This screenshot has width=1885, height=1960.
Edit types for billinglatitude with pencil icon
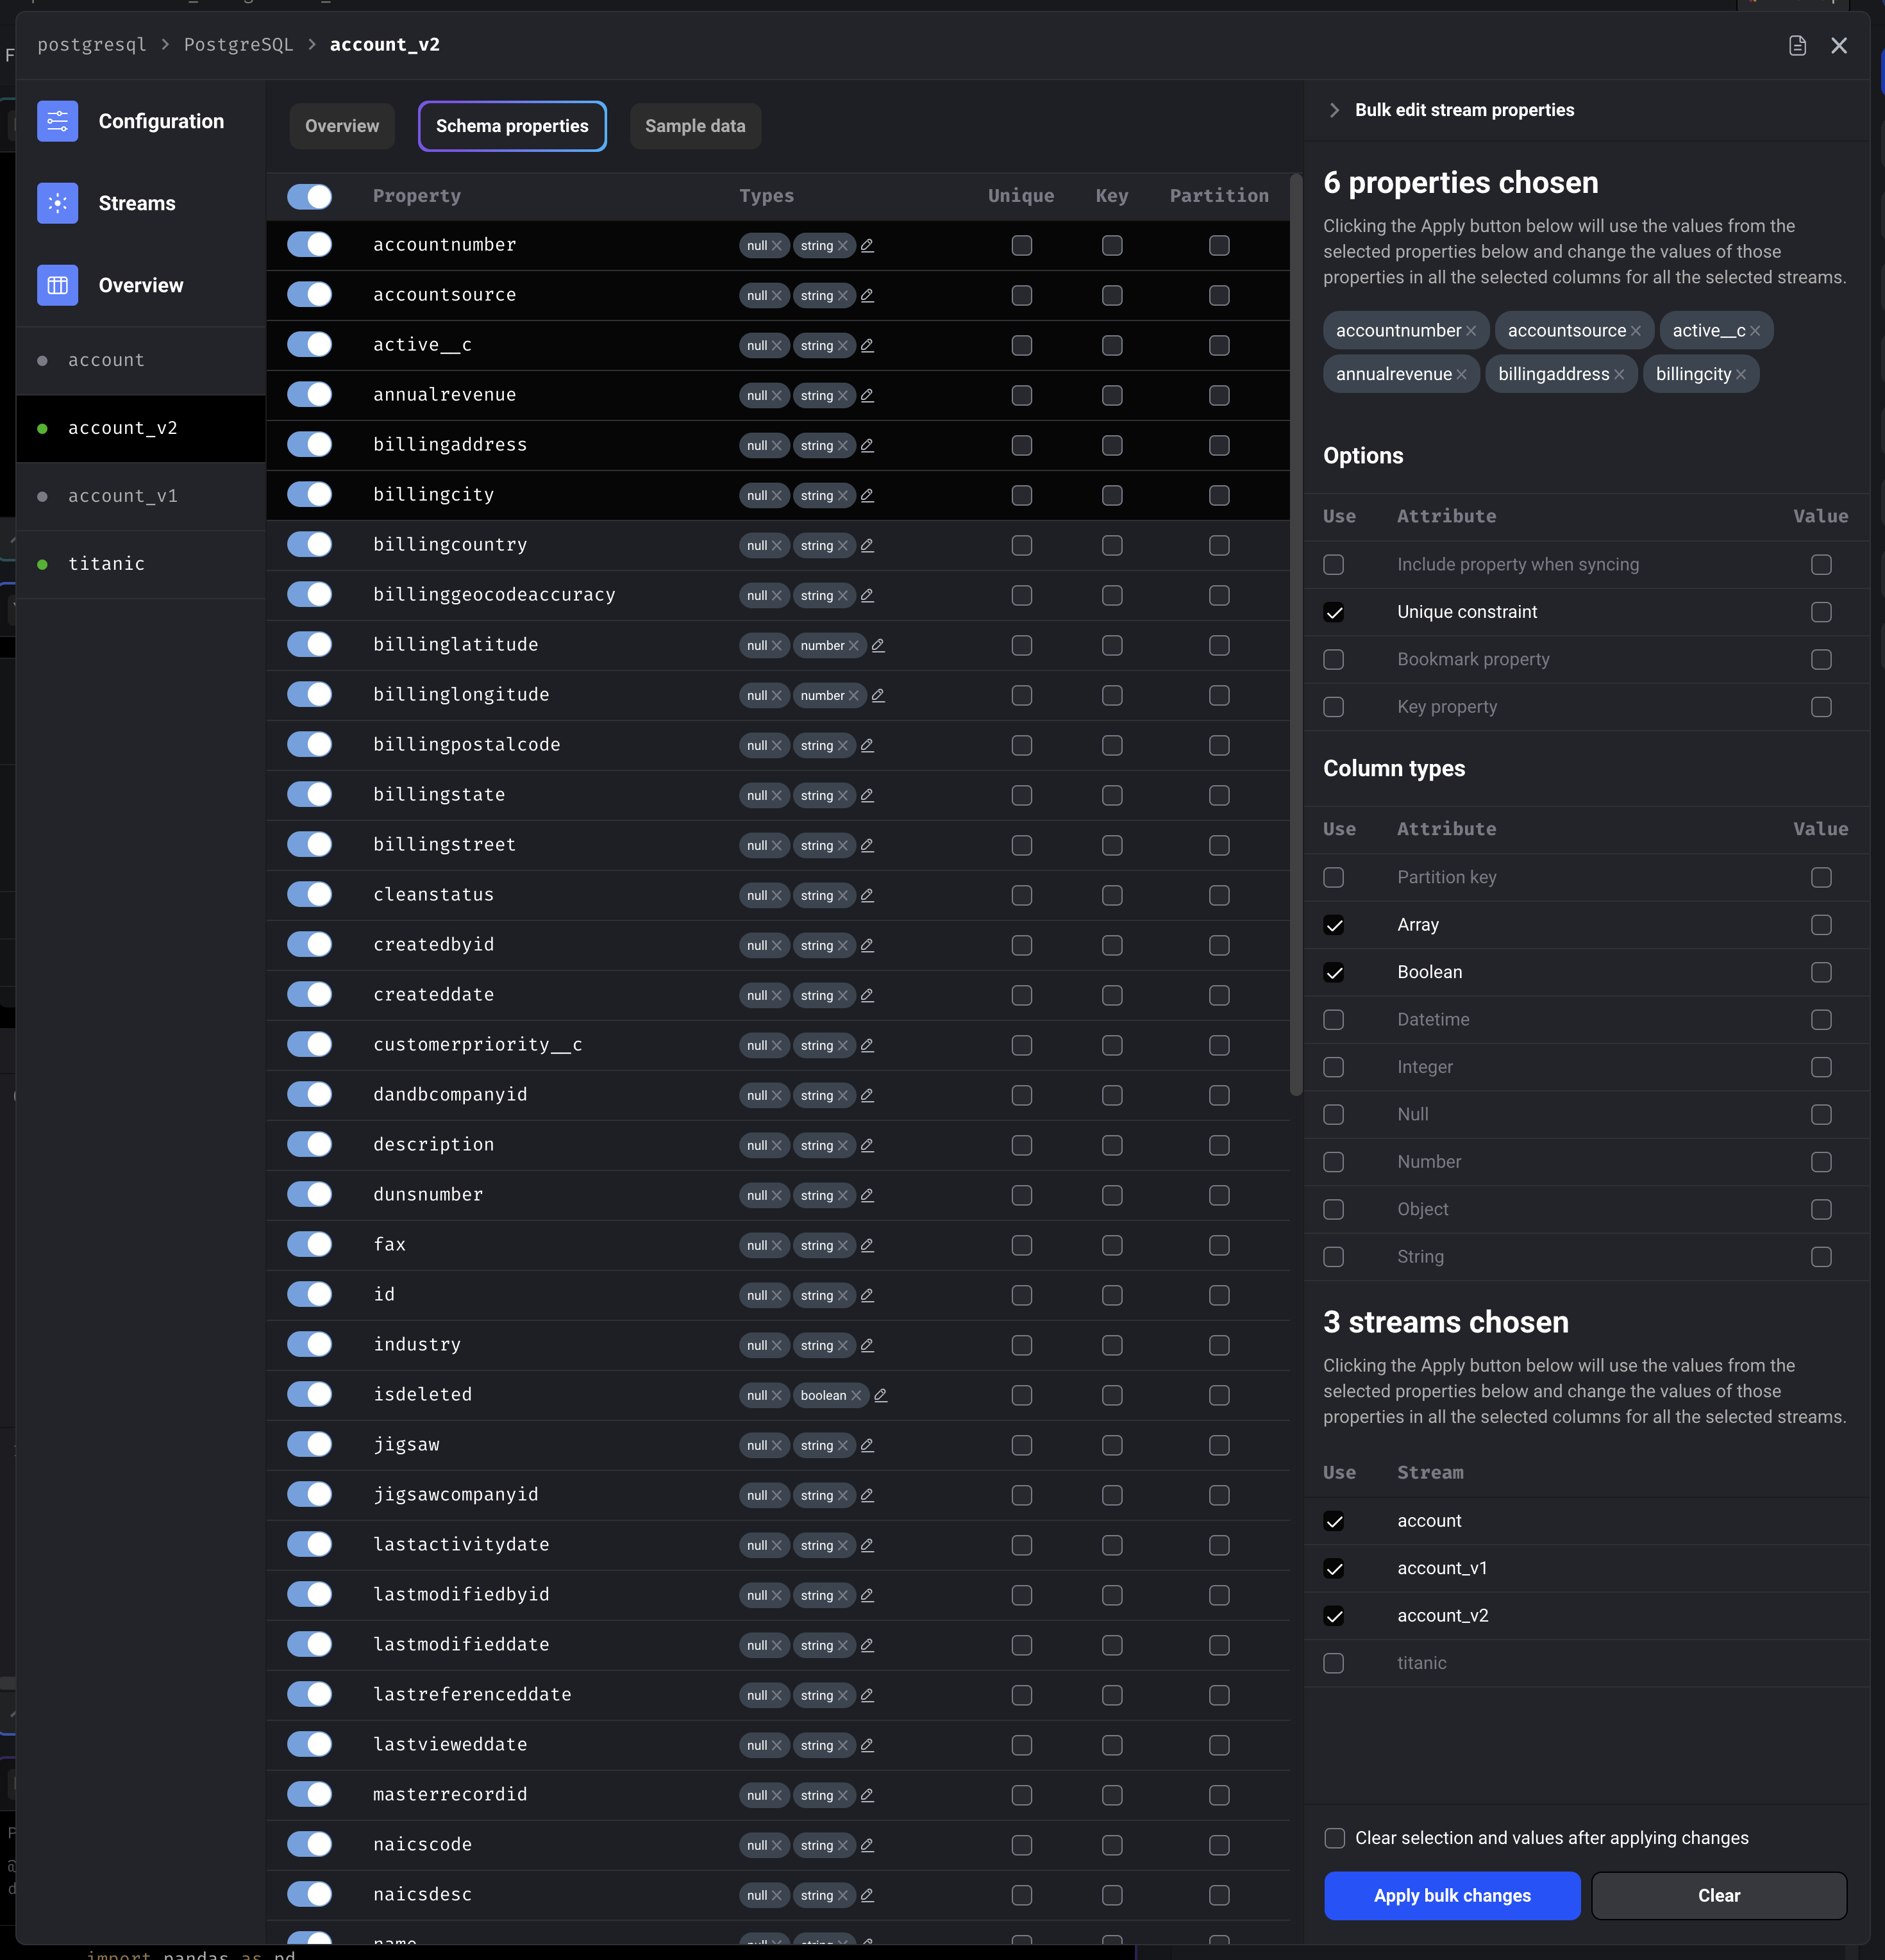878,646
